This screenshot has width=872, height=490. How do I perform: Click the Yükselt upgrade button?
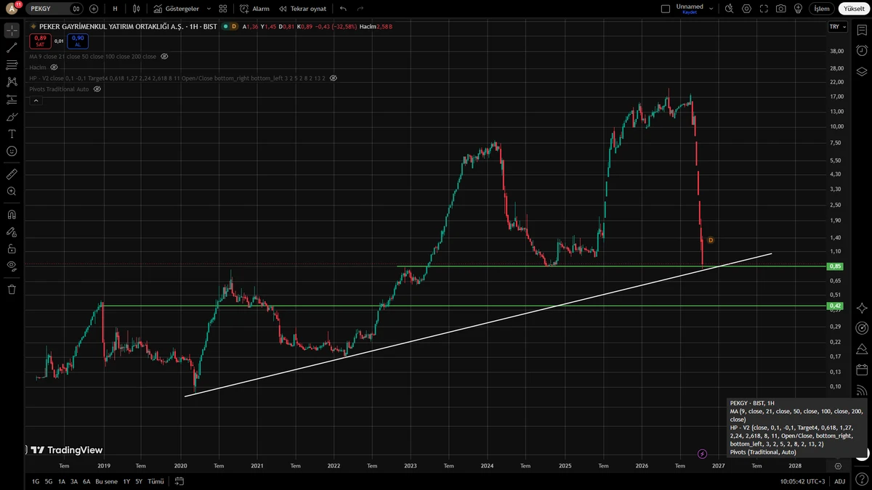pos(854,9)
